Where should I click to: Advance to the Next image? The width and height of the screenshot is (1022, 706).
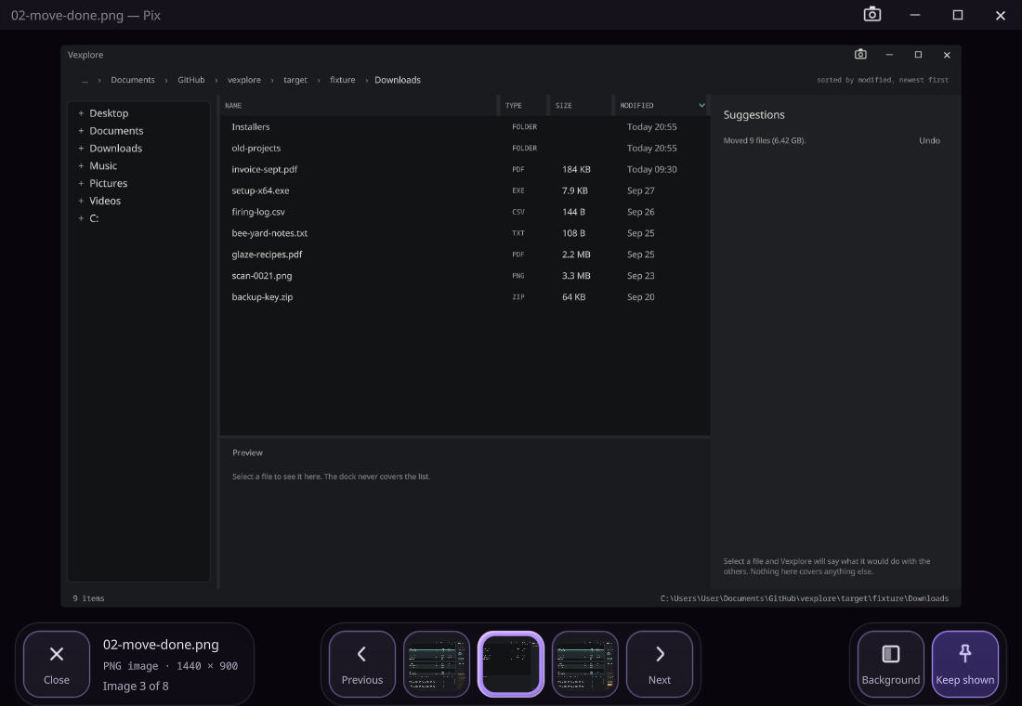[x=660, y=663]
